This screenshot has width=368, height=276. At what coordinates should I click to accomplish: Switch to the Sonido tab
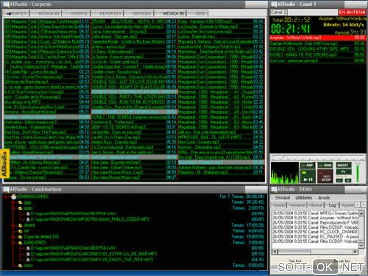pos(279,205)
